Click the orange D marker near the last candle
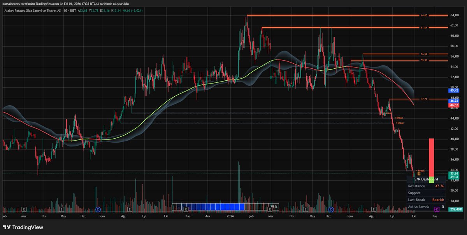Image resolution: width=467 pixels, height=235 pixels. click(x=419, y=174)
